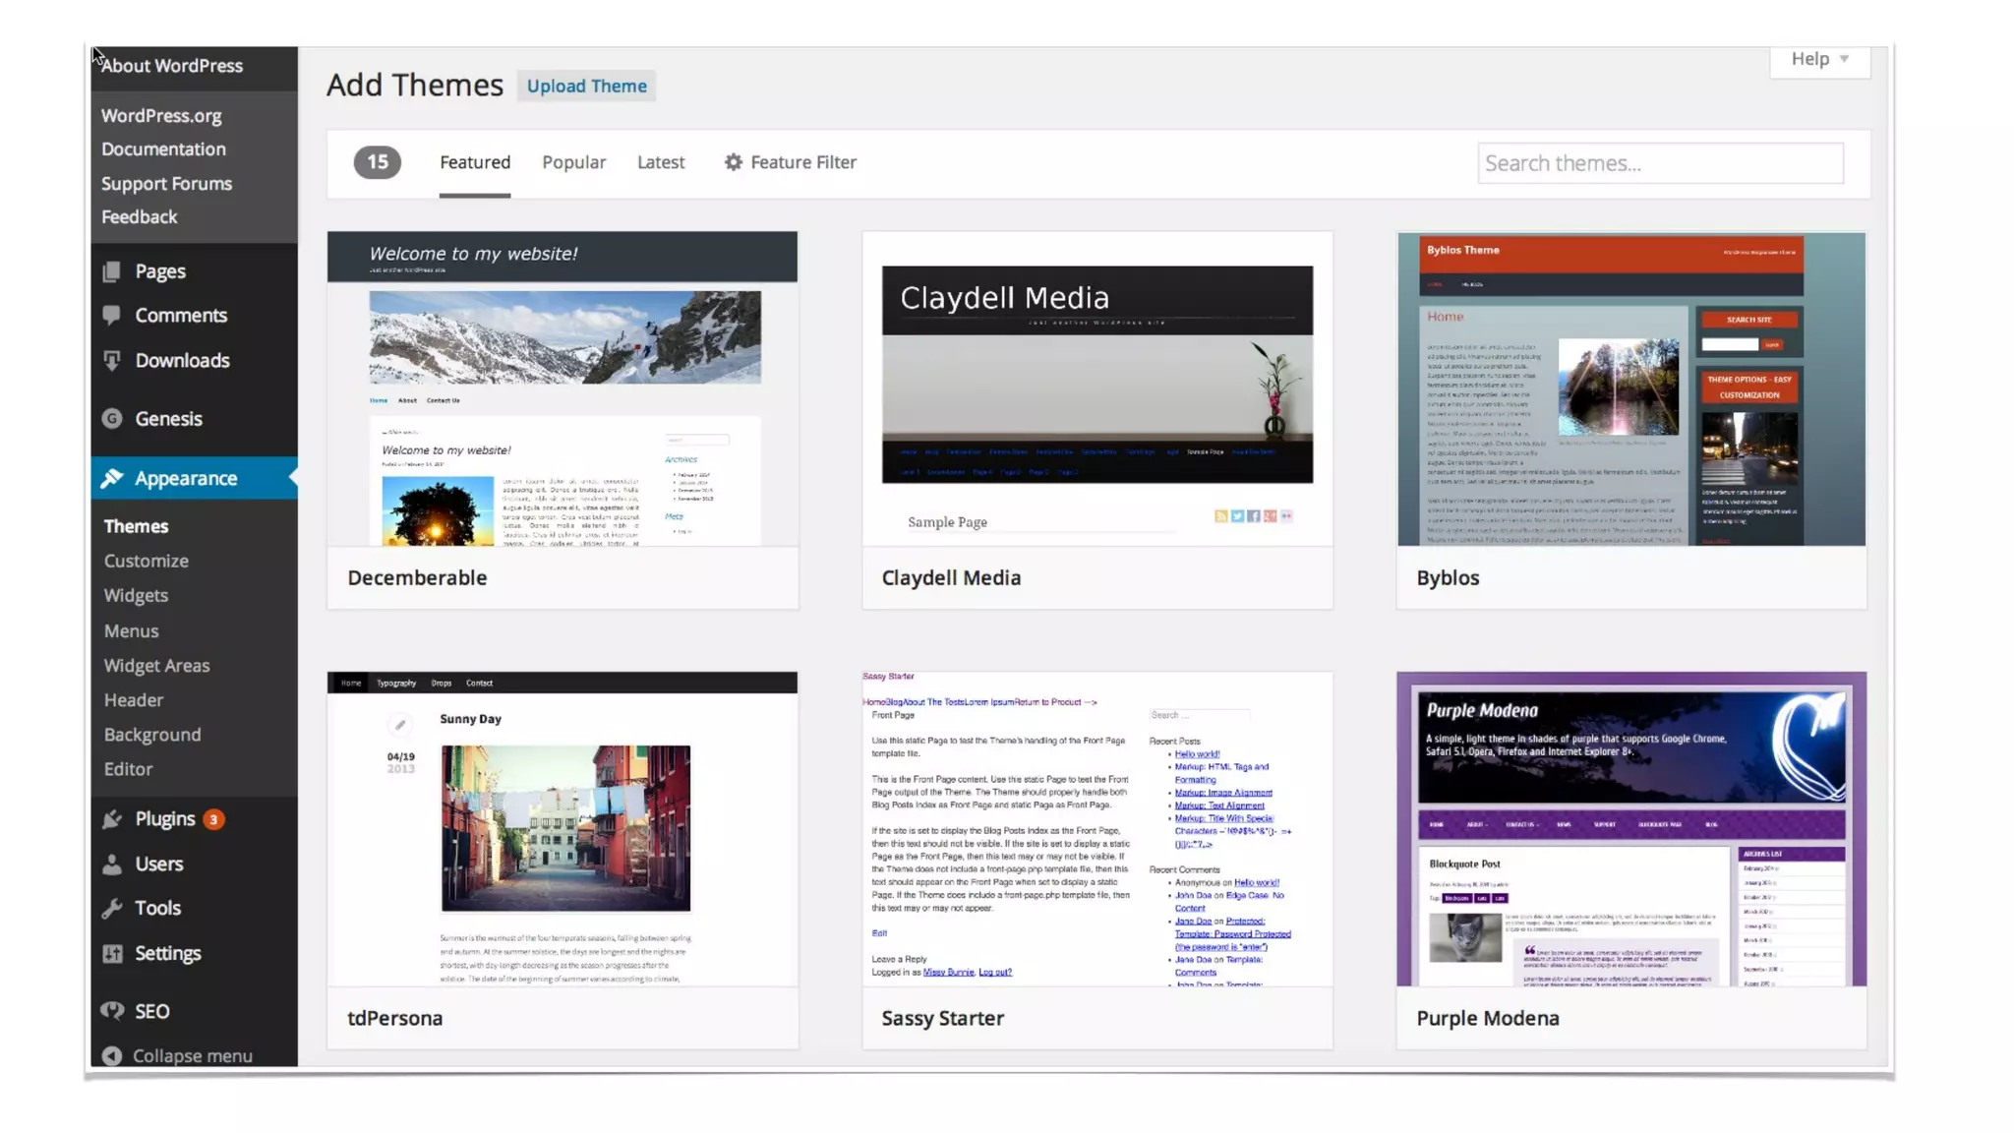Click the Downloads menu icon
2014x1133 pixels.
pyautogui.click(x=112, y=361)
